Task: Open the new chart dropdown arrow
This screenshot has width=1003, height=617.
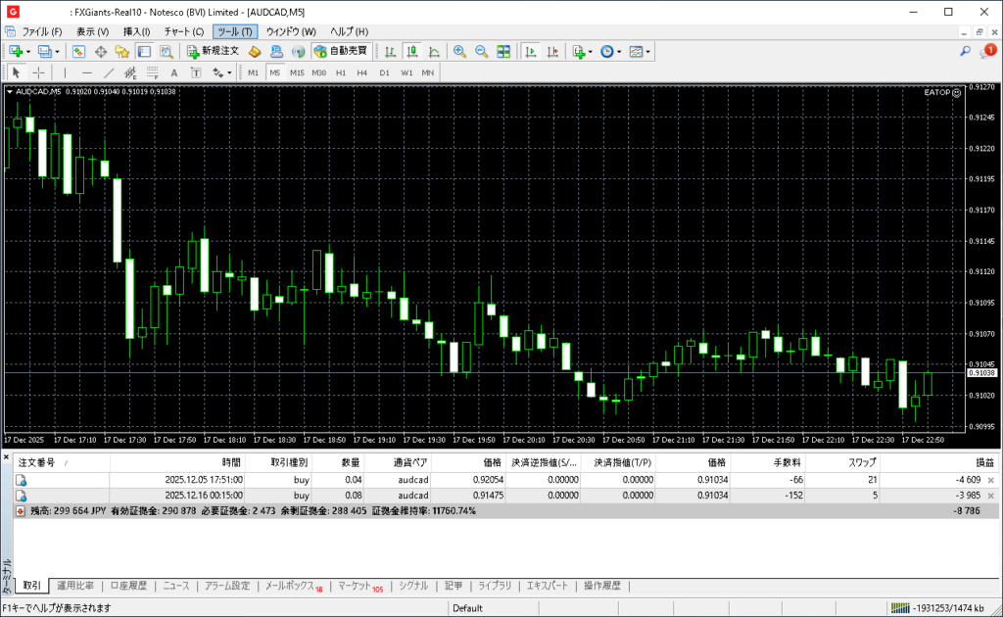Action: point(28,51)
